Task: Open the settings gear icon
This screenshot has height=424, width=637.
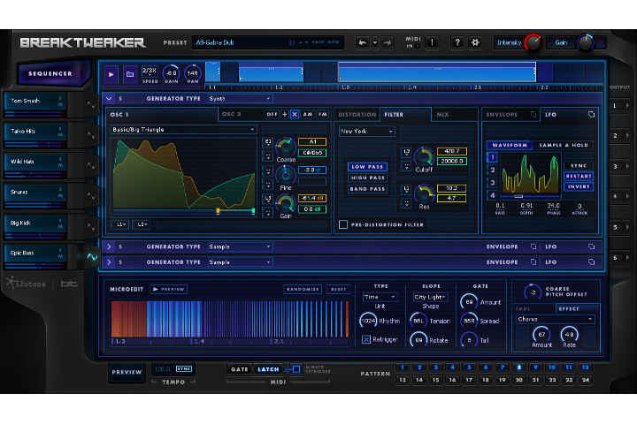Action: (x=474, y=42)
